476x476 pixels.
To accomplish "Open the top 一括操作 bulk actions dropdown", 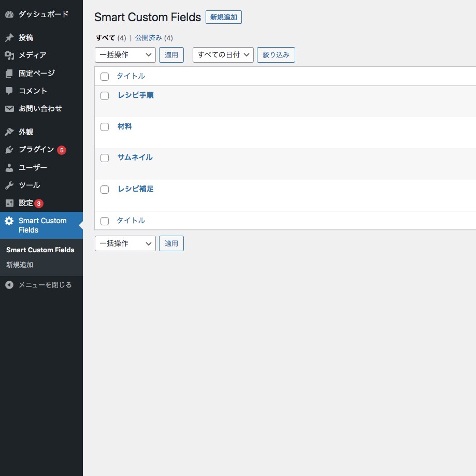I will coord(125,55).
